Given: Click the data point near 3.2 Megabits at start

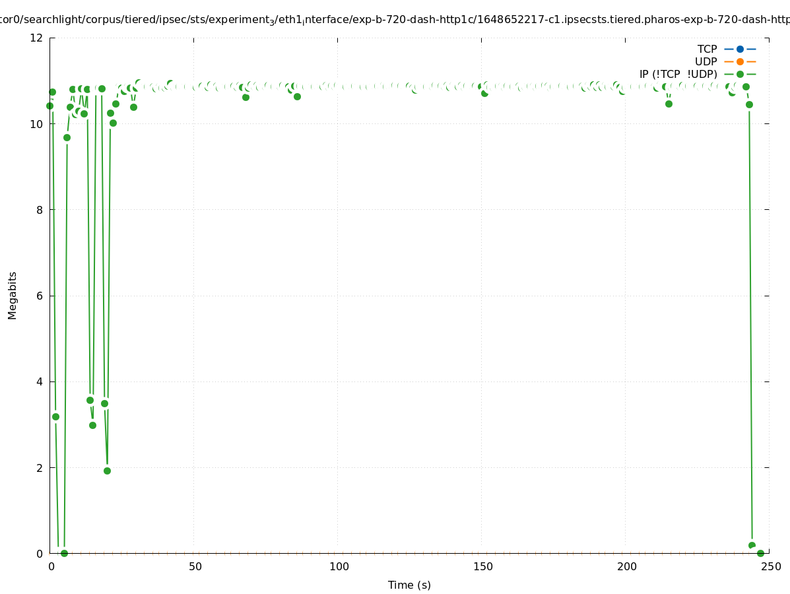Looking at the screenshot, I should click(x=55, y=416).
